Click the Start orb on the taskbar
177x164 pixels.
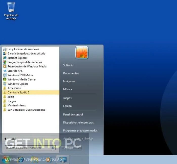[x=6, y=160]
